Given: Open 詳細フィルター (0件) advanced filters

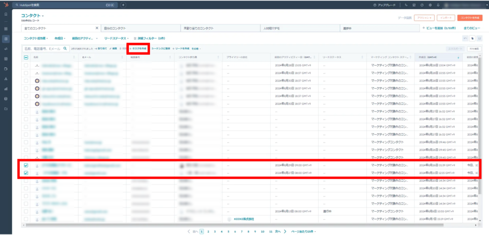Looking at the screenshot, I should [x=149, y=38].
